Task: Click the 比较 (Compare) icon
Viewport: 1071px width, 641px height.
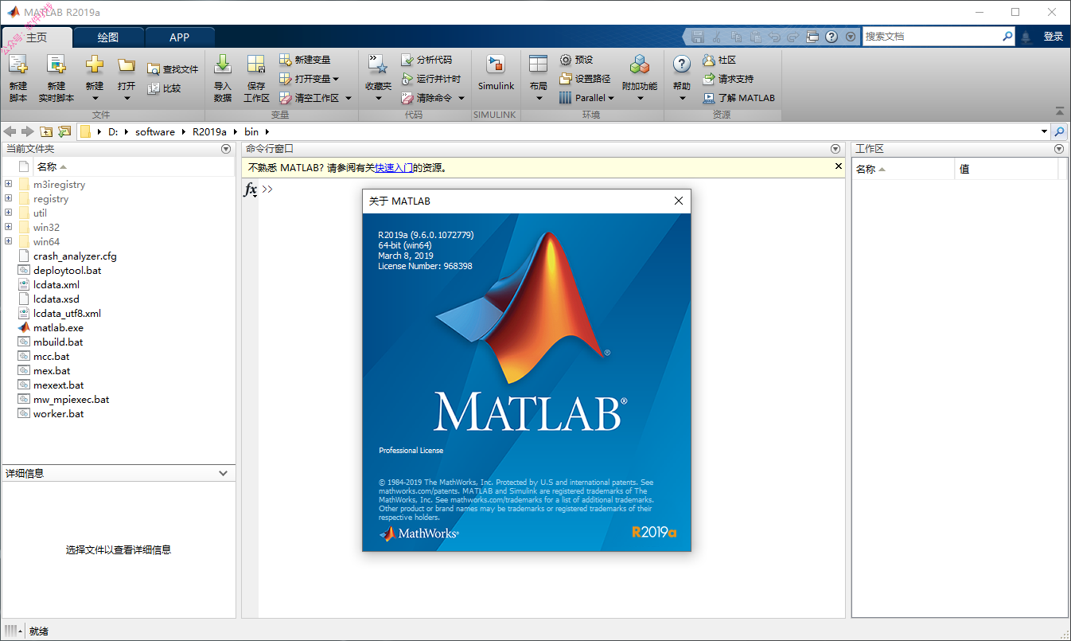Action: tap(154, 88)
